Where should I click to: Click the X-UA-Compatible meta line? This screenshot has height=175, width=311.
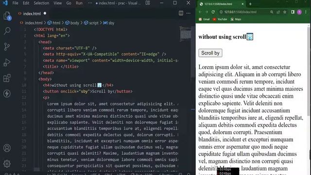tap(104, 54)
